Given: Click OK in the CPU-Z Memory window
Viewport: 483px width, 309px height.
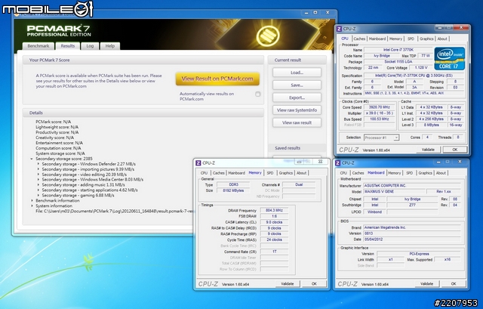Looking at the screenshot, I should [x=314, y=284].
